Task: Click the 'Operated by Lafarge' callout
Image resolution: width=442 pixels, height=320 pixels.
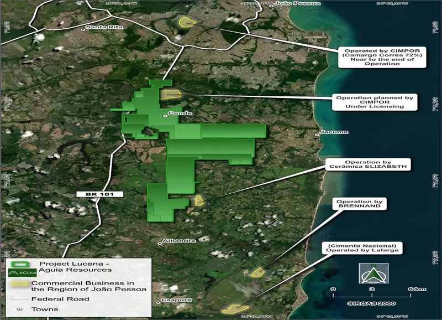Action: point(362,248)
